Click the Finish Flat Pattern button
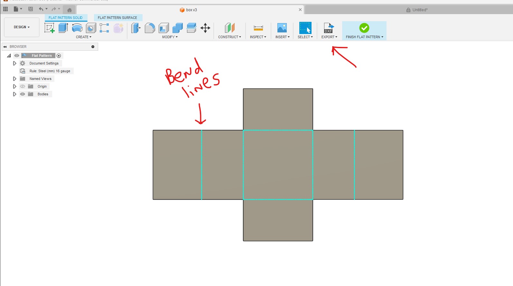This screenshot has width=513, height=286. point(364,31)
